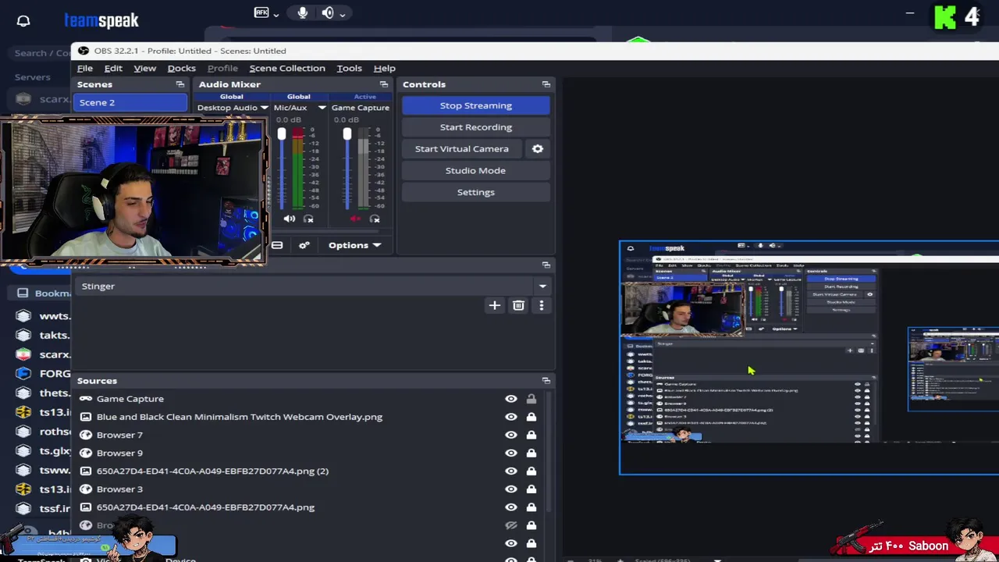Screen dimensions: 999x562
Task: Click the Mic/Aux volume slider handle
Action: (x=282, y=133)
